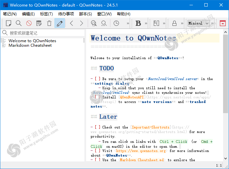229x169 pixels.
Task: Click the note list panel handle dots
Action: 84,41
